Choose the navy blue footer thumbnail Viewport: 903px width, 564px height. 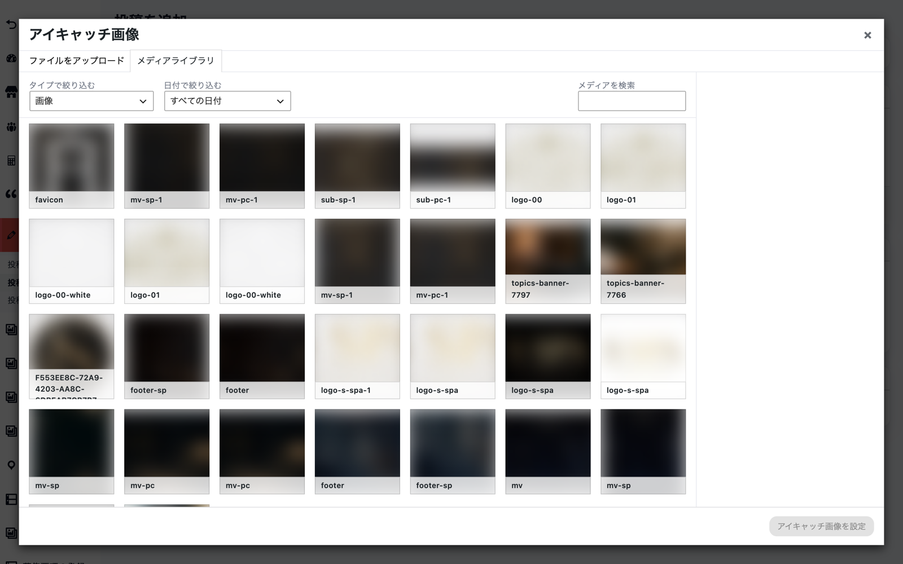357,452
